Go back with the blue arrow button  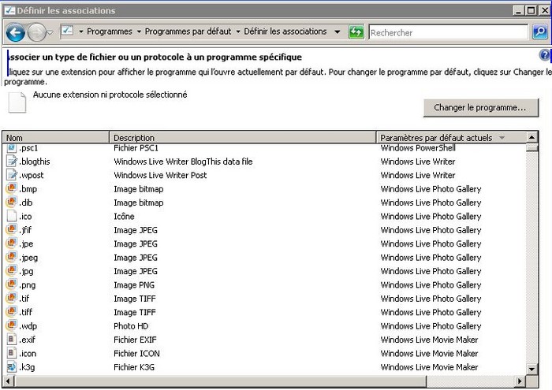(15, 33)
